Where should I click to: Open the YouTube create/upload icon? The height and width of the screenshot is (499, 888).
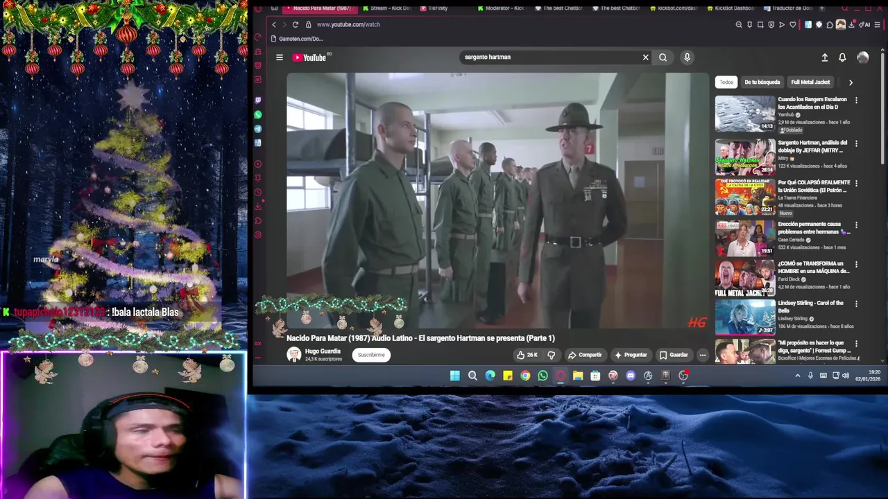coord(824,58)
